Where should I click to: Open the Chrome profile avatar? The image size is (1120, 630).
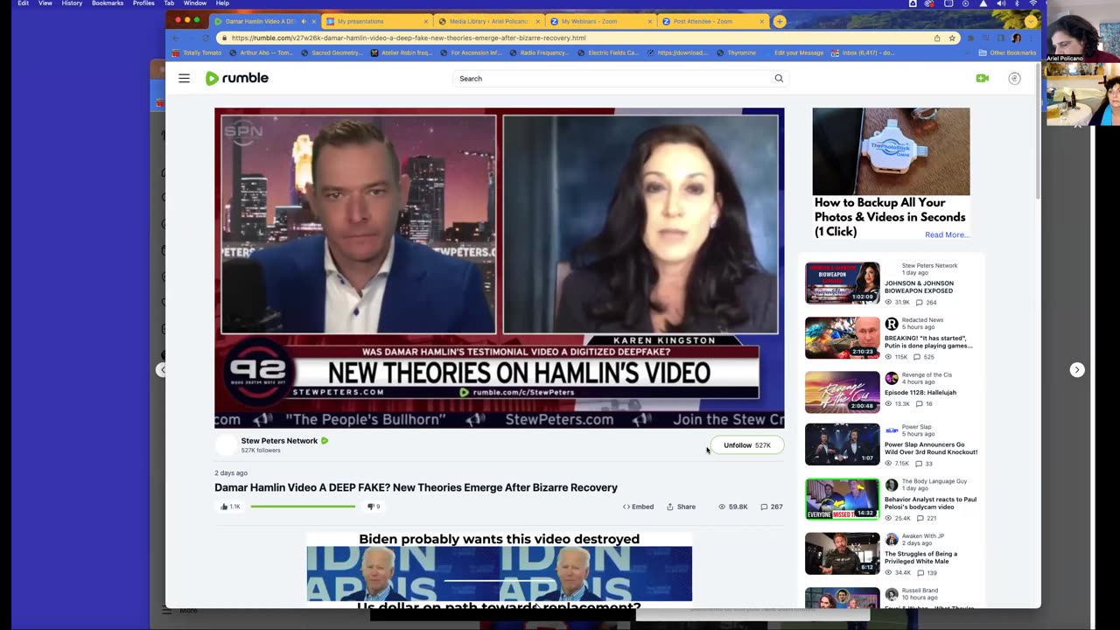tap(1016, 38)
